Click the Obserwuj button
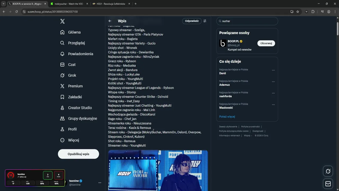Screen dimensions: 339x191 (x=266, y=43)
